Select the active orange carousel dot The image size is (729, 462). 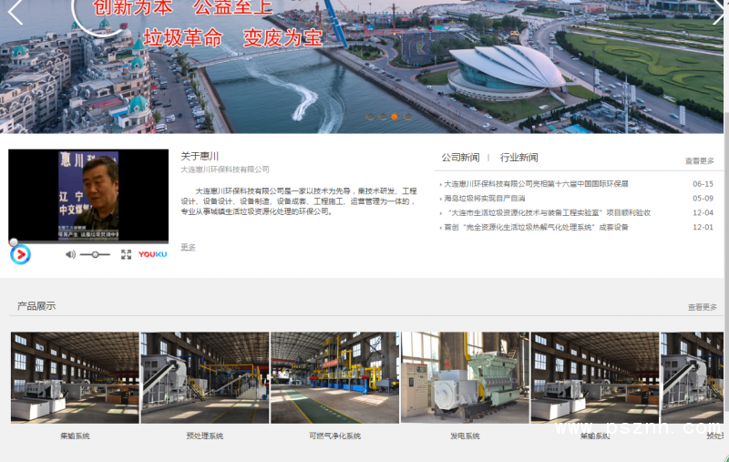point(394,117)
